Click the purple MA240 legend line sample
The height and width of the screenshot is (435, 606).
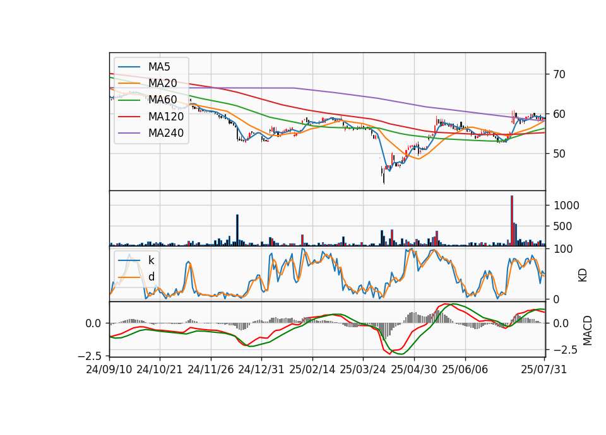coord(129,134)
